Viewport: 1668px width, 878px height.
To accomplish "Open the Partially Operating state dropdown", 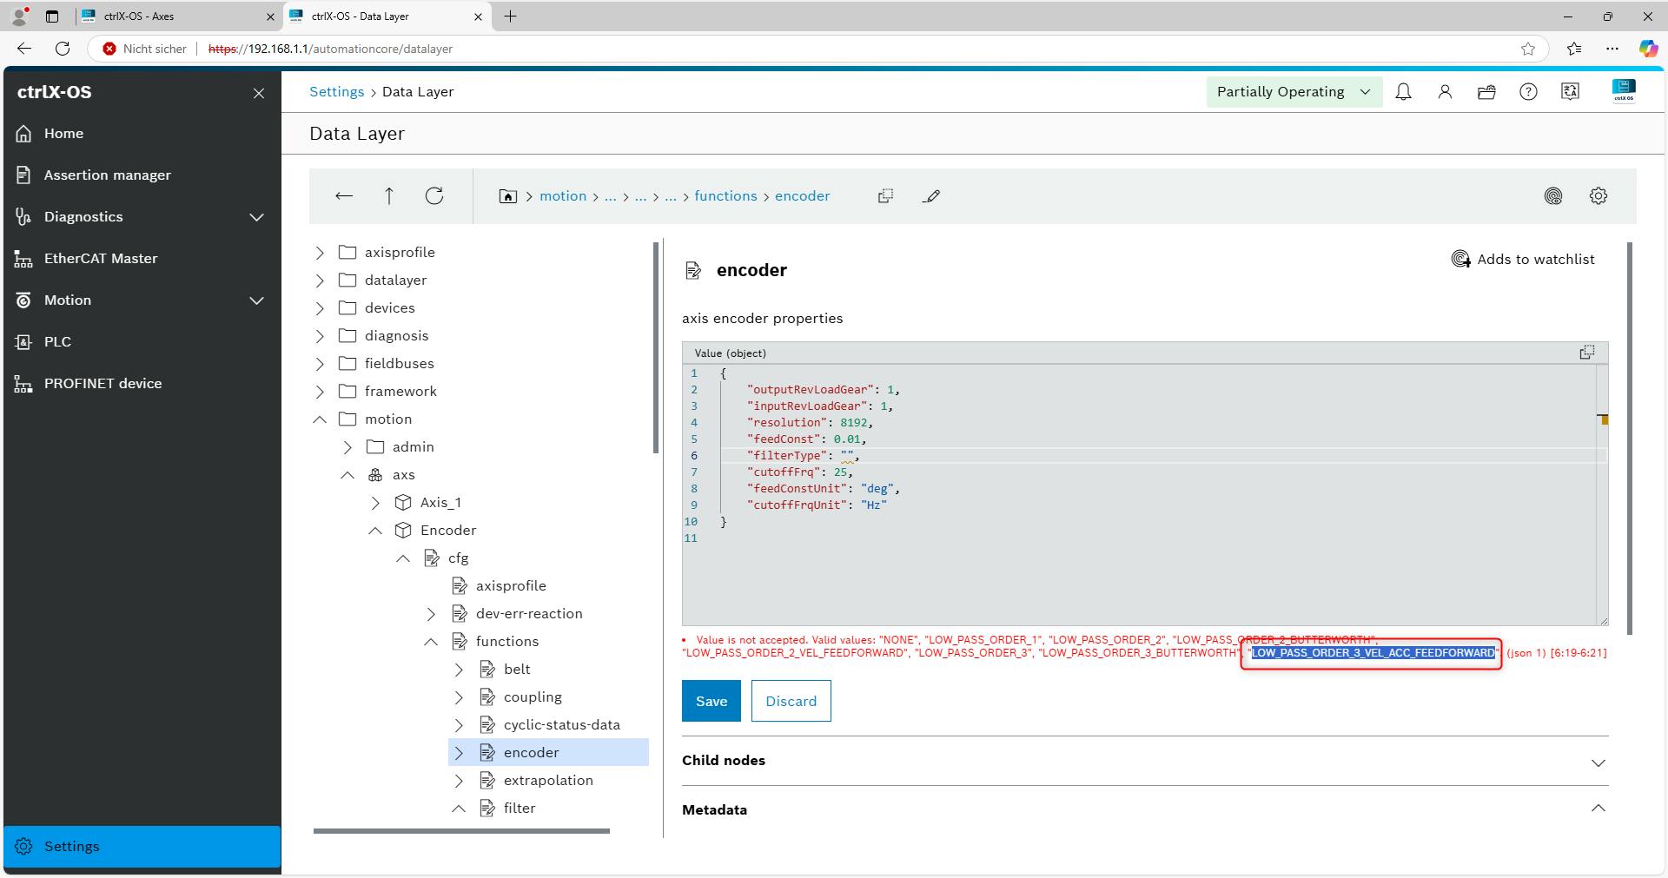I will [x=1294, y=92].
